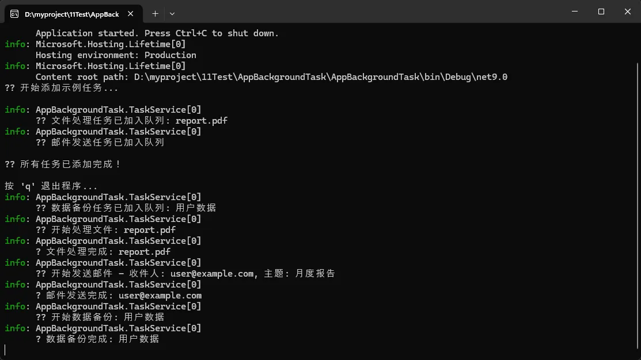Image resolution: width=641 pixels, height=360 pixels.
Task: Click the Content root path line
Action: tap(271, 77)
